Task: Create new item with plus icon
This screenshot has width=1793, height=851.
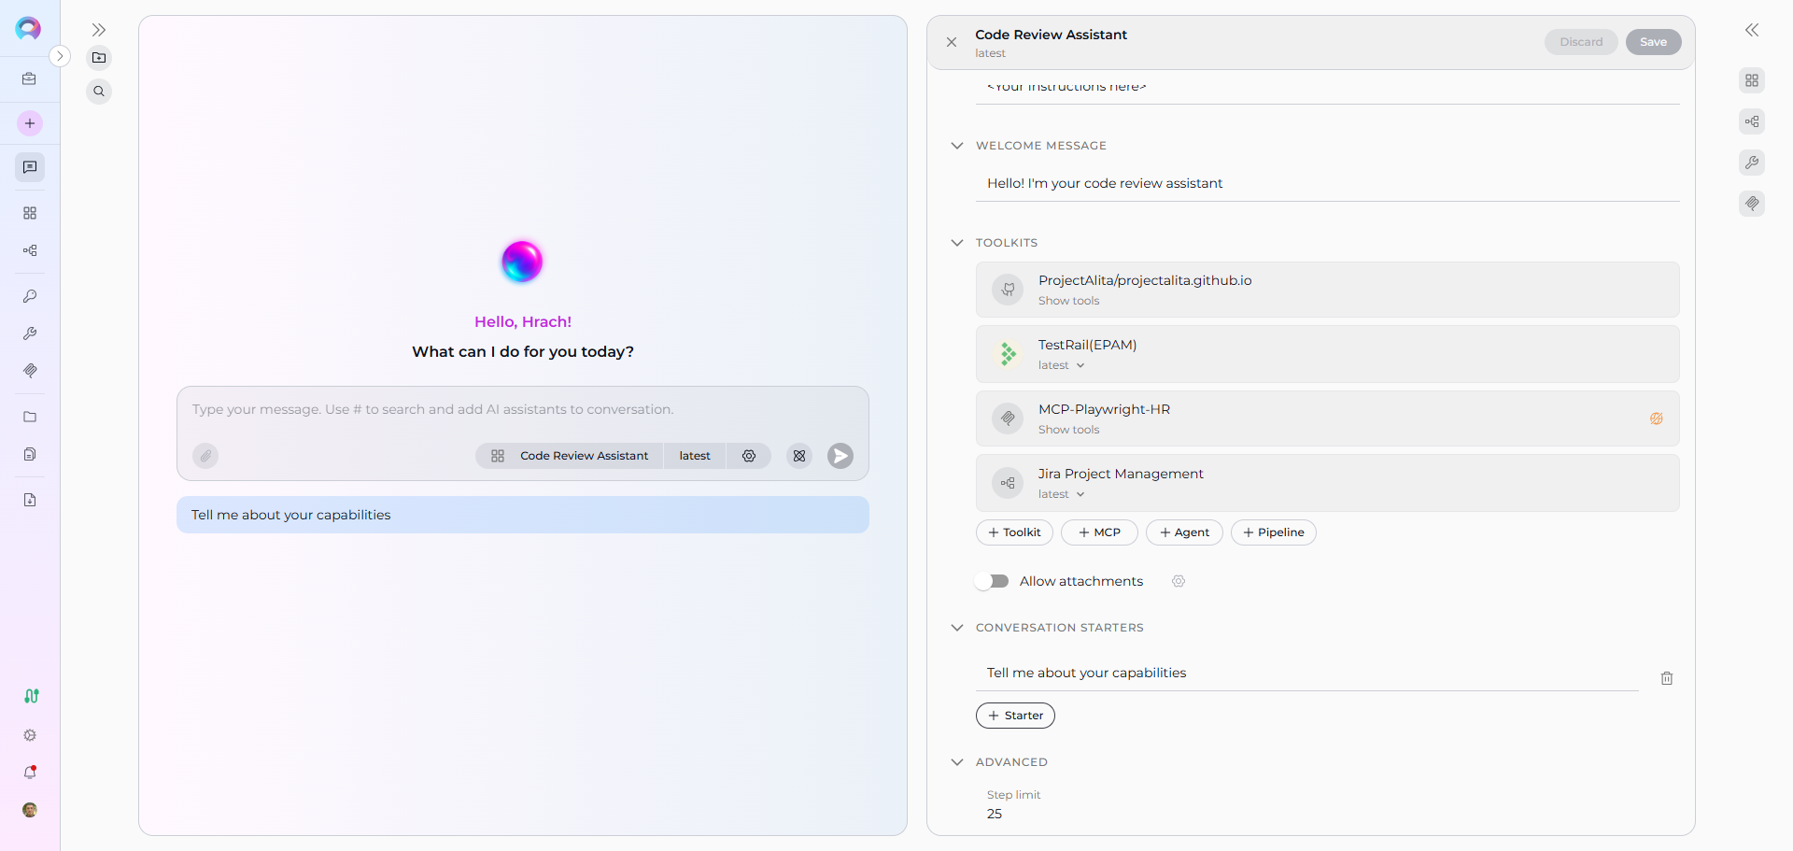Action: (x=30, y=123)
